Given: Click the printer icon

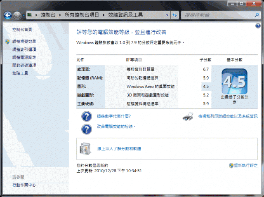Looking at the screenshot, I should [188, 116].
